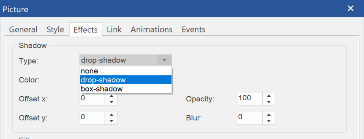The image size is (364, 139).
Task: Increase Offset x with up arrow
Action: 111,96
